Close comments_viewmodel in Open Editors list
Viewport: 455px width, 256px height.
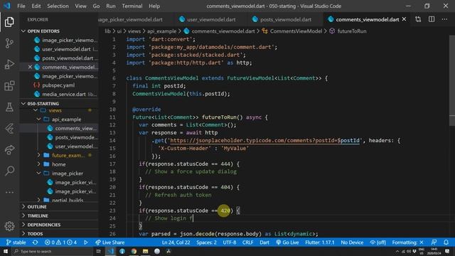(x=30, y=67)
